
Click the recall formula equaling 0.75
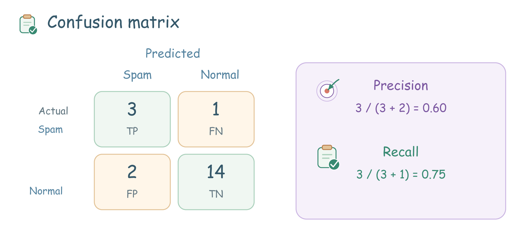point(401,174)
